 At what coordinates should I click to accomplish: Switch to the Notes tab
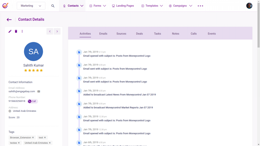pos(175,34)
